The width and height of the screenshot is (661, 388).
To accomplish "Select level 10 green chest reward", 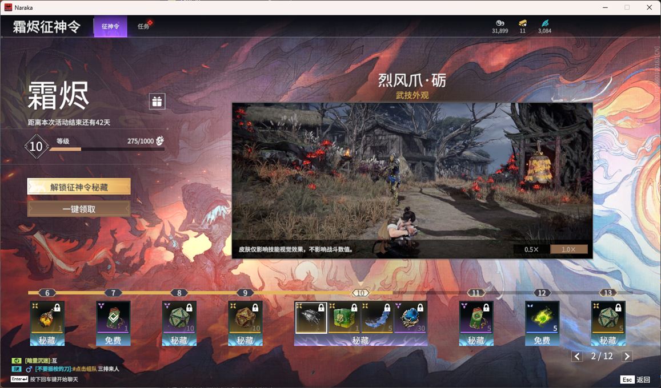I will [344, 317].
